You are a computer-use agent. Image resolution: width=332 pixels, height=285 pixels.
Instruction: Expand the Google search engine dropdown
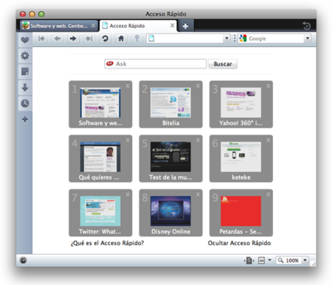point(308,38)
